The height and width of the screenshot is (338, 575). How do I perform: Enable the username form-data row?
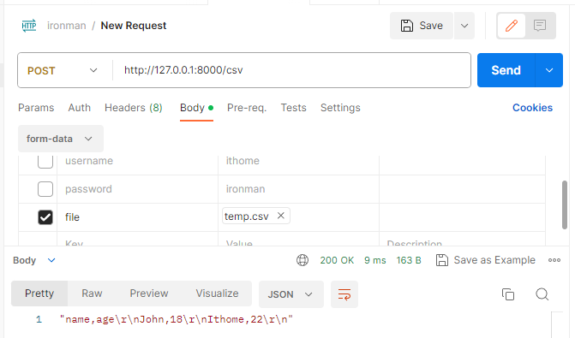[x=45, y=162]
